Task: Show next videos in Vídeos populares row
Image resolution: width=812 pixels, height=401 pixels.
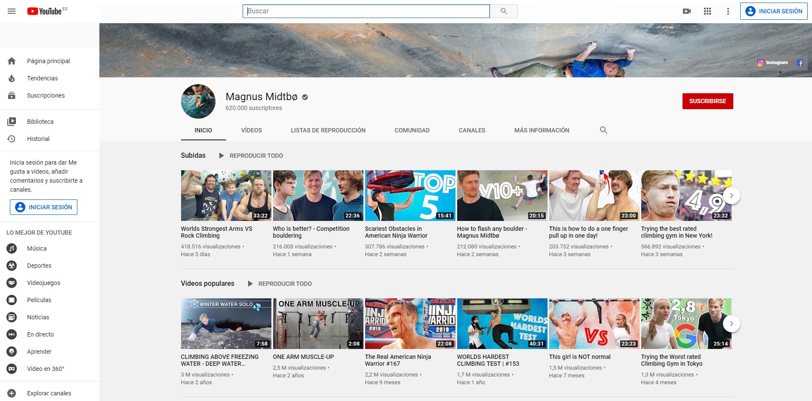Action: (x=731, y=324)
